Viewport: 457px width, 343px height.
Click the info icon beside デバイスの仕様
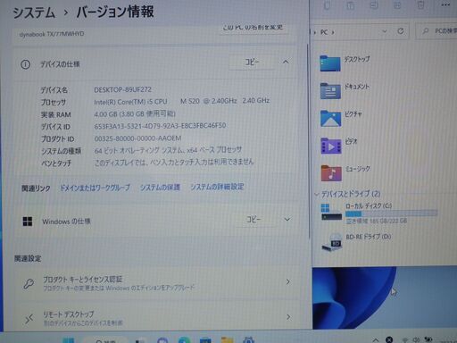[x=25, y=64]
